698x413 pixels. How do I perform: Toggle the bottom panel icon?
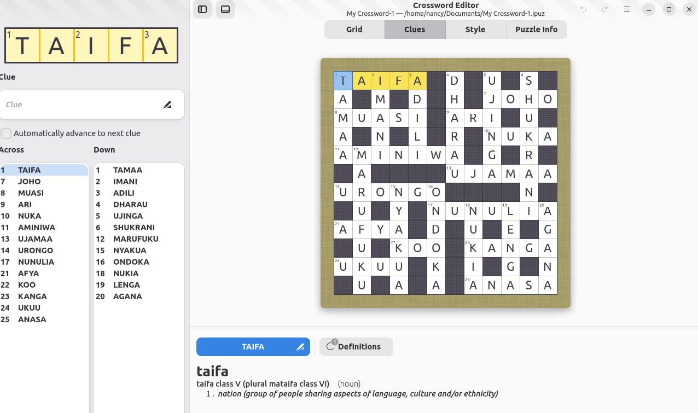click(x=225, y=9)
